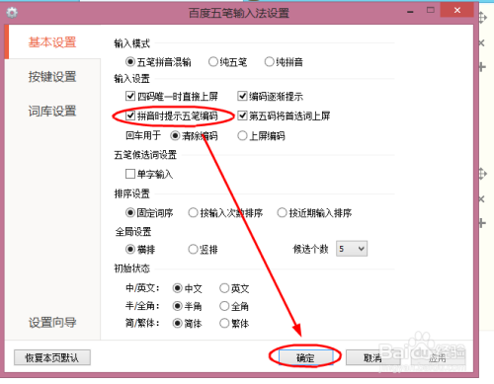Screen dimensions: 494x384
Task: Switch to the 基本设置 tab
Action: point(52,42)
